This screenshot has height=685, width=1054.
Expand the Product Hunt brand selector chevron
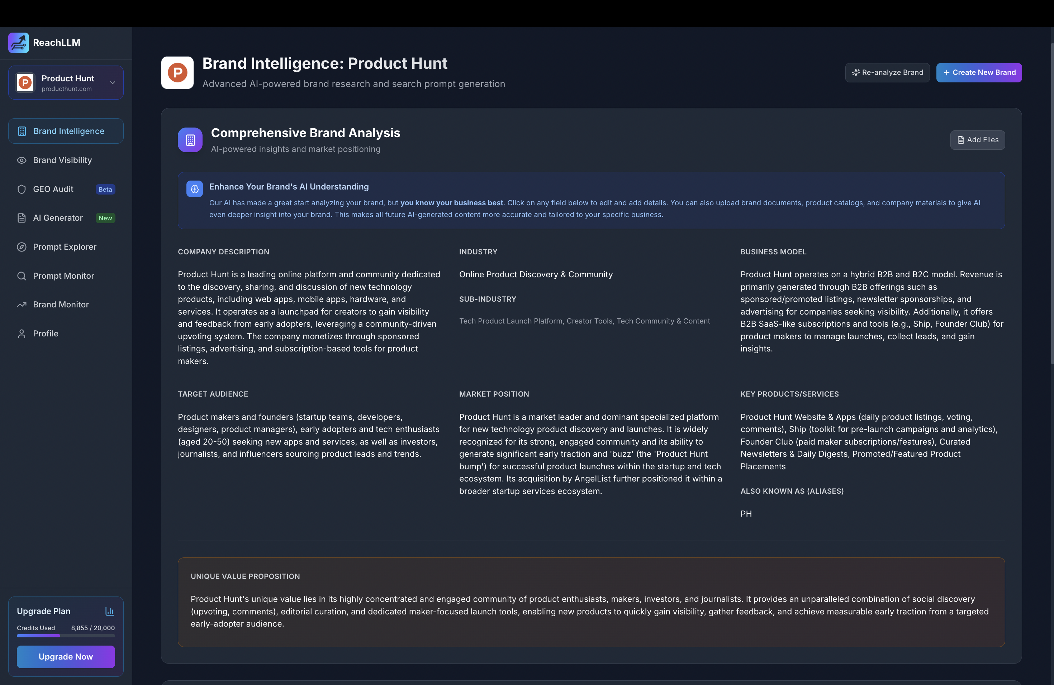coord(113,83)
